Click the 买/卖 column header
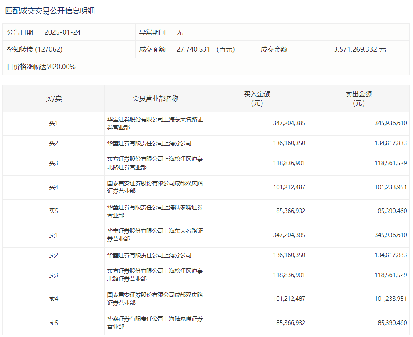 pyautogui.click(x=54, y=99)
